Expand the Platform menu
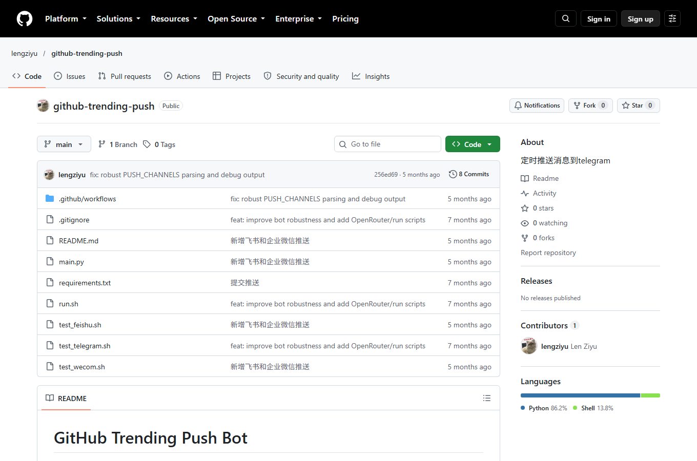The height and width of the screenshot is (461, 697). [x=66, y=18]
